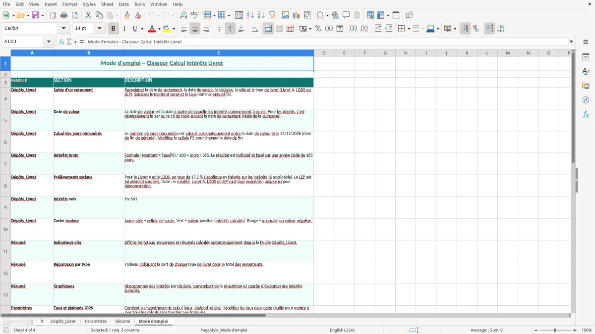Clone formatting with the paintbrush
The height and width of the screenshot is (334, 595).
pos(127,15)
